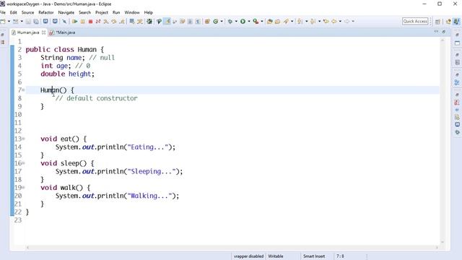Switch to the Java perspective icon
Viewport: 462px width, 260px height.
pyautogui.click(x=456, y=22)
